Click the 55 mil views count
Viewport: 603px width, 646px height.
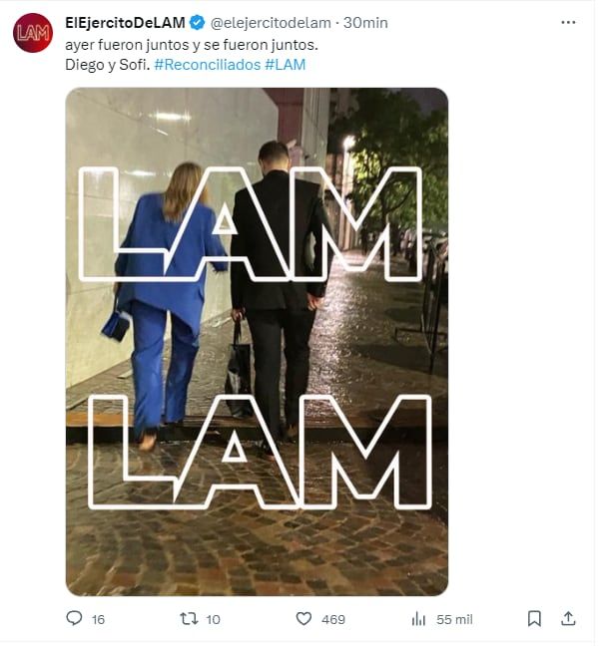pyautogui.click(x=454, y=620)
